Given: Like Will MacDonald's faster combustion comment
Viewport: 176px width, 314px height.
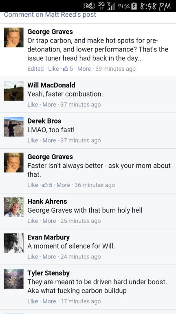Looking at the screenshot, I should (x=33, y=105).
